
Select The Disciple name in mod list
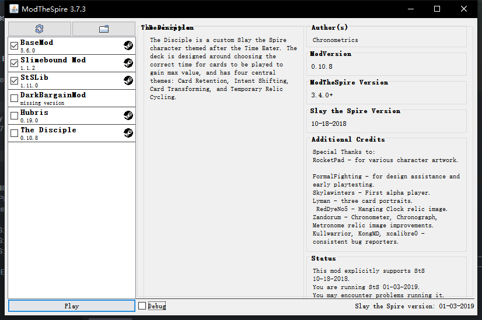coord(48,130)
